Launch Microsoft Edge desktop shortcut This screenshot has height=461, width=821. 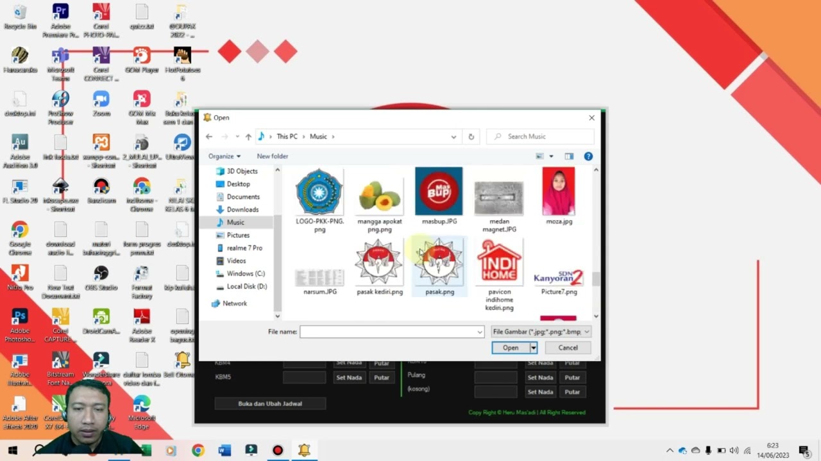142,412
